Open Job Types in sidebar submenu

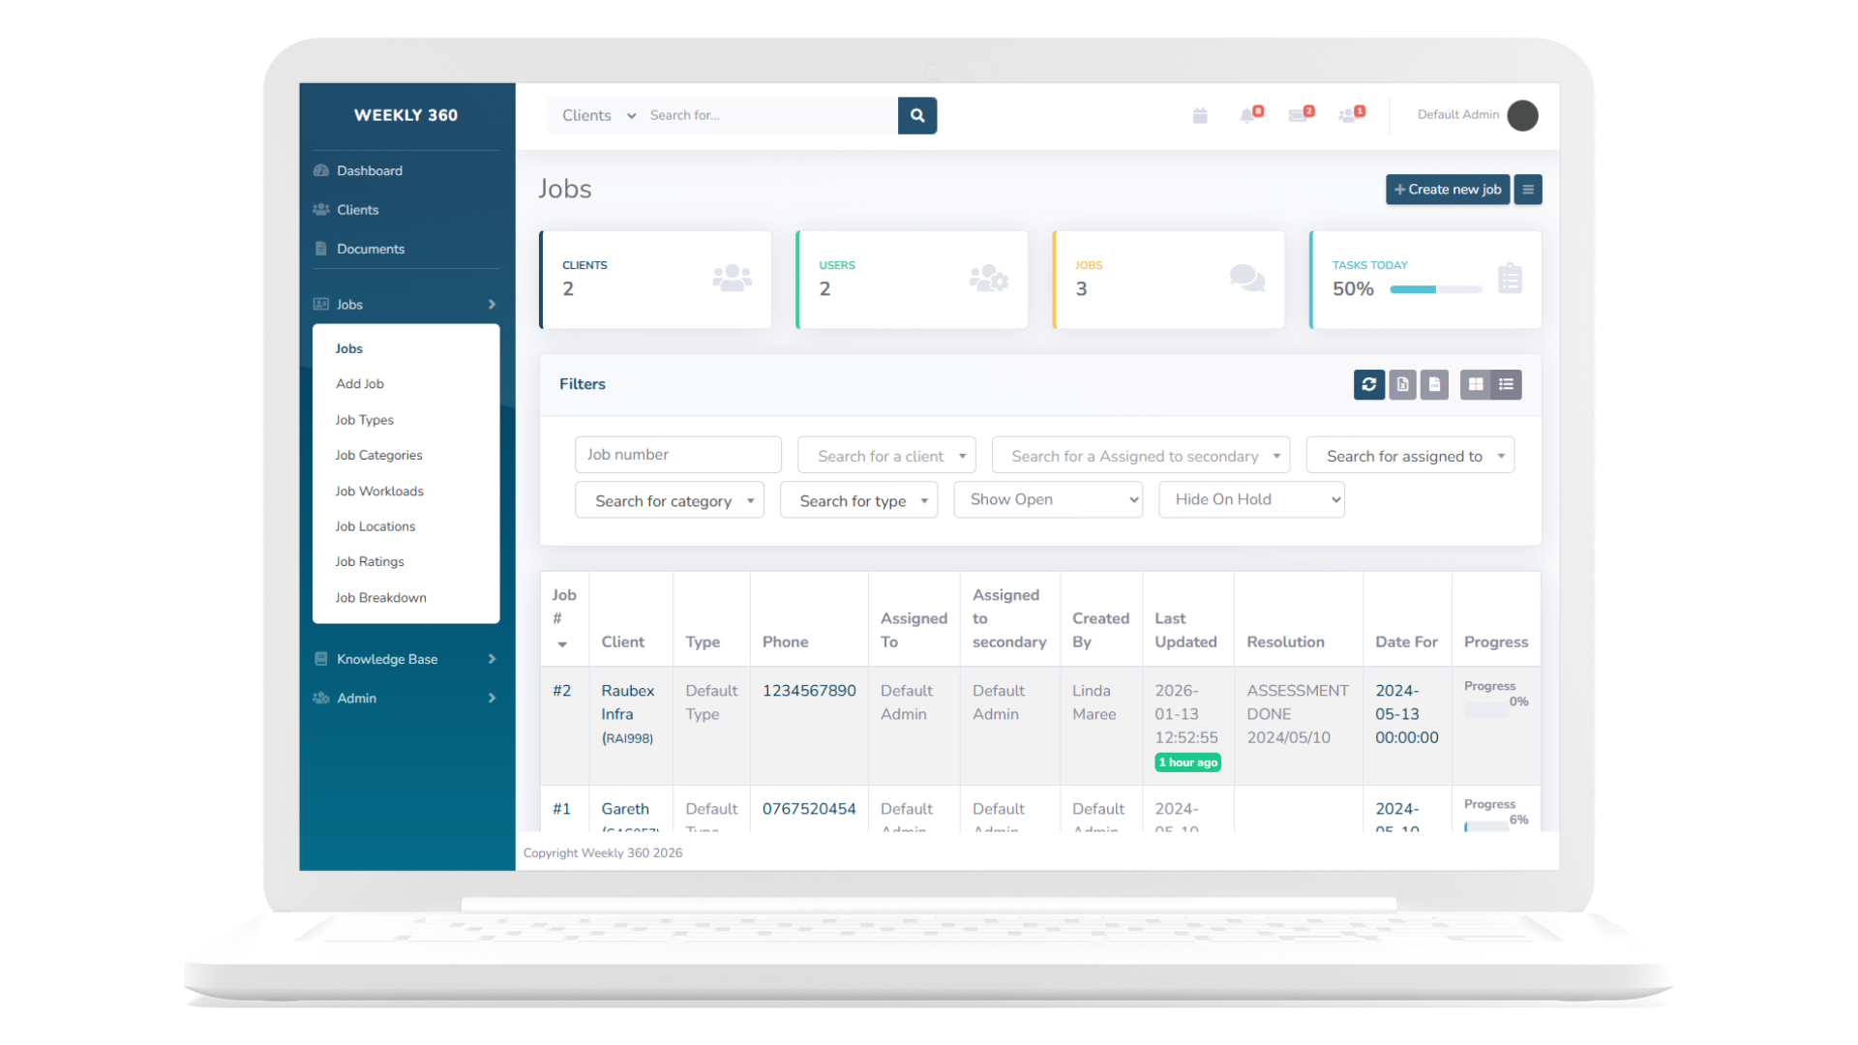coord(365,420)
